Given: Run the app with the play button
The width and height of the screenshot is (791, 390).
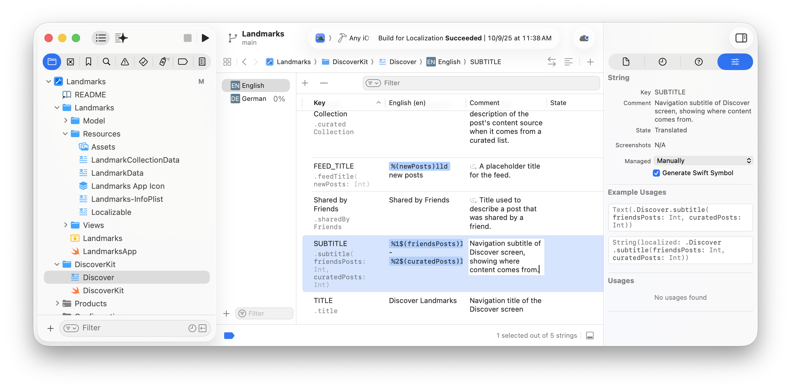Looking at the screenshot, I should (205, 38).
